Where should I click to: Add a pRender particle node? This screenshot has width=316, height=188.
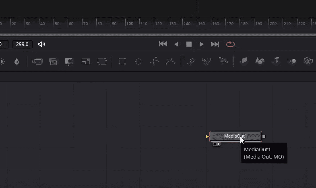[x=223, y=61]
